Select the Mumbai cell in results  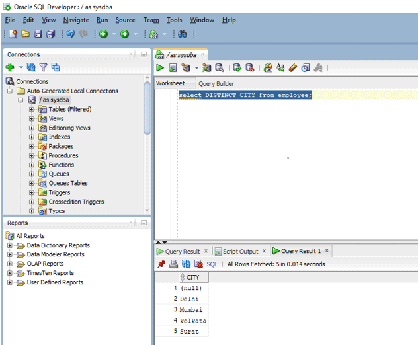click(194, 310)
